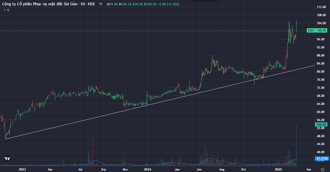The height and width of the screenshot is (172, 330).
Task: Click the volume label 344.2K
Action: [321, 125]
